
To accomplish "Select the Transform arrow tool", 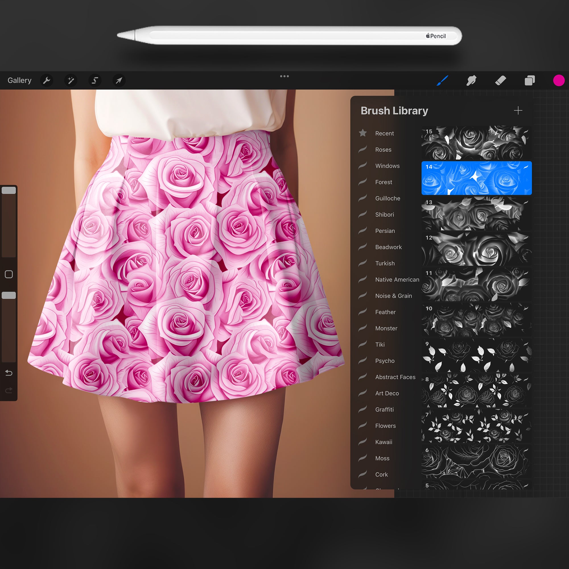I will click(x=118, y=80).
